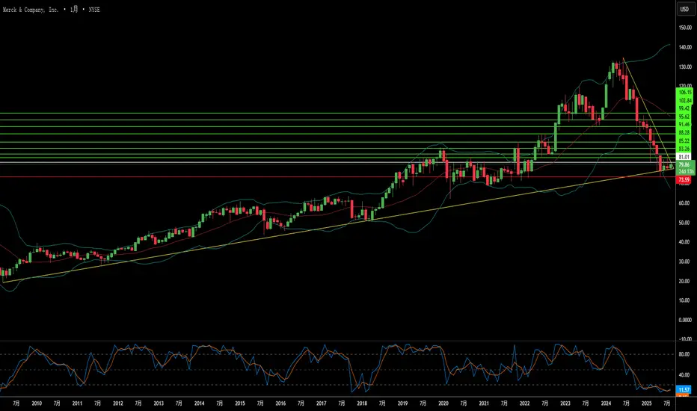This screenshot has height=411, width=697.
Task: Click the 2024 label on time axis
Action: click(604, 403)
